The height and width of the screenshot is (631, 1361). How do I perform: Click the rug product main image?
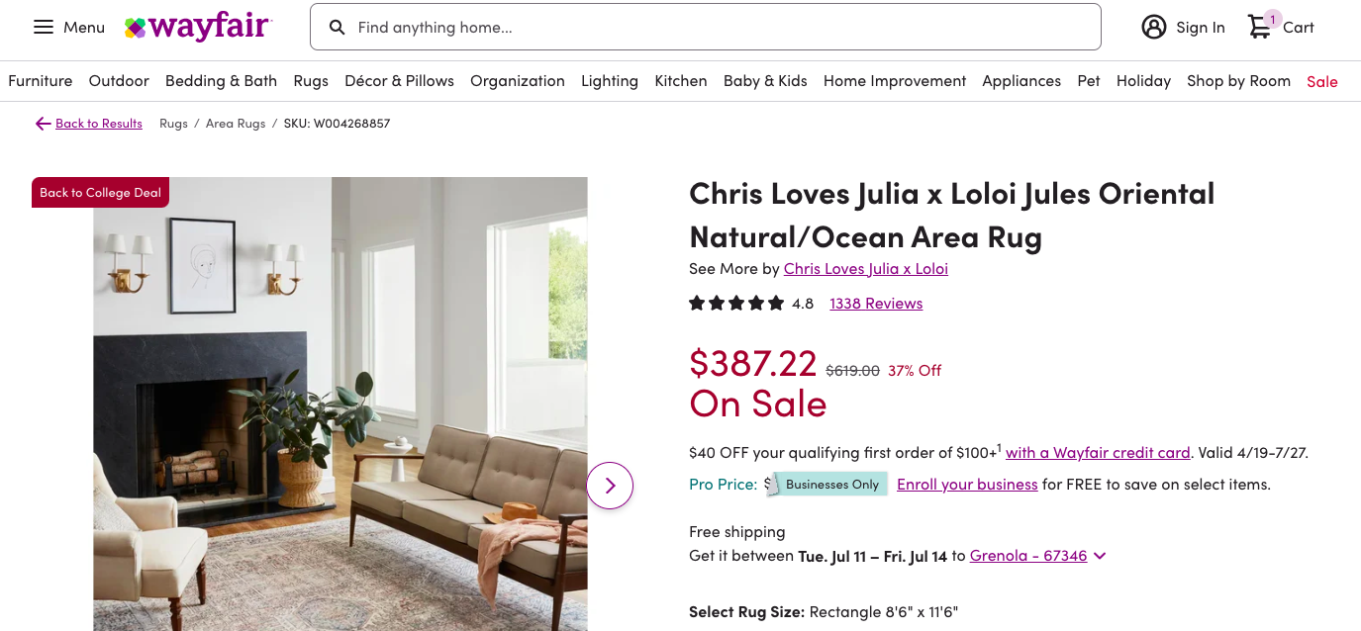tap(340, 404)
